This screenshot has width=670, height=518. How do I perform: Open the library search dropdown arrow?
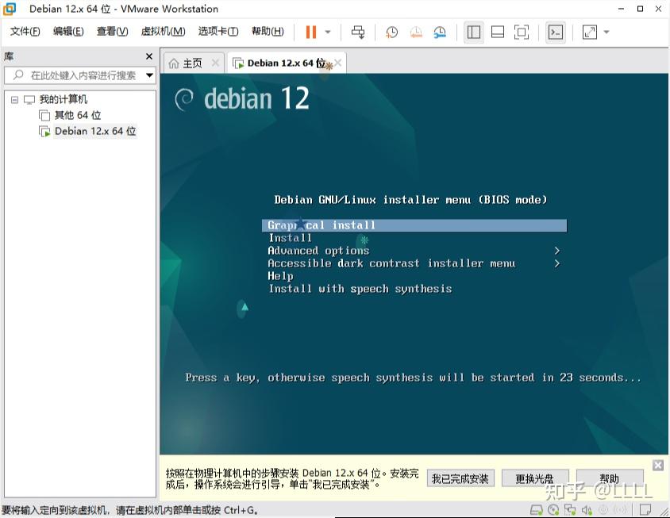[x=149, y=75]
